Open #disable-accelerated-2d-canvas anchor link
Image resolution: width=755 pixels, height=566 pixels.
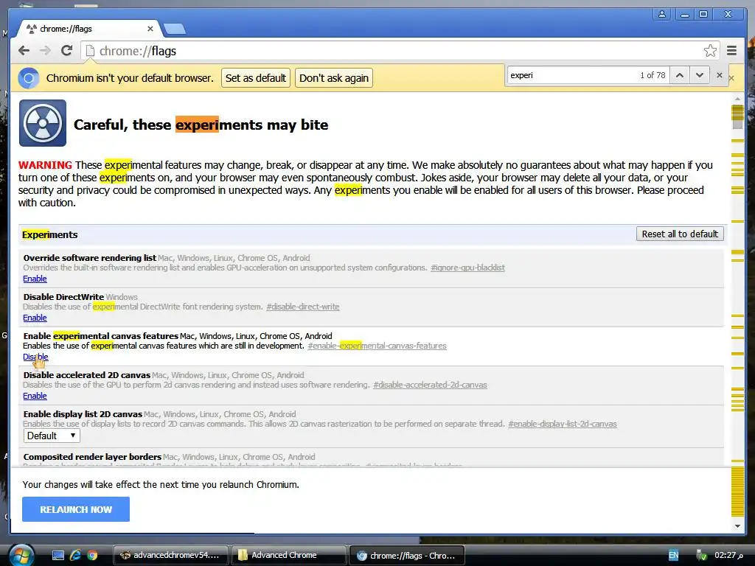tap(430, 385)
